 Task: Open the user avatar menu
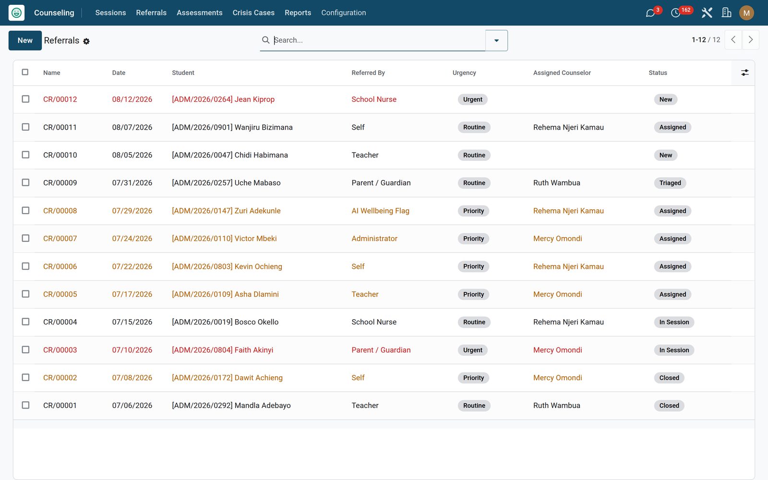pyautogui.click(x=746, y=13)
